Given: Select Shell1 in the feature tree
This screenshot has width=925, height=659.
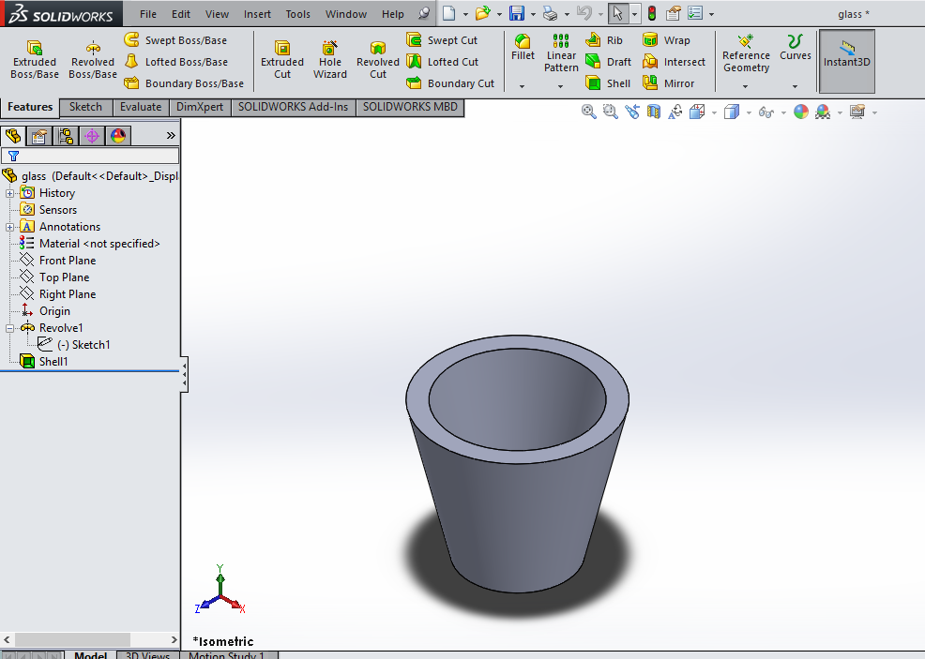Looking at the screenshot, I should tap(45, 361).
